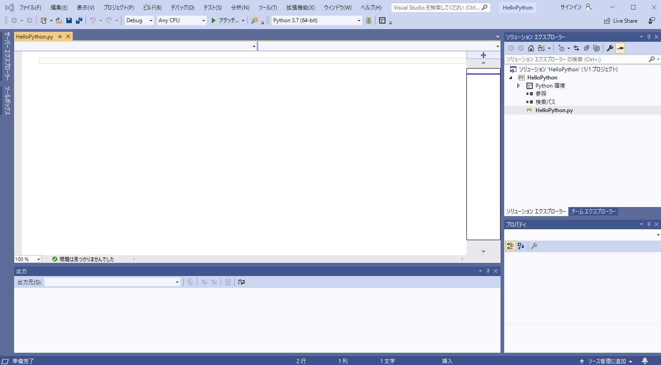
Task: Switch to the チーム エクスプローラー tab
Action: coord(593,212)
